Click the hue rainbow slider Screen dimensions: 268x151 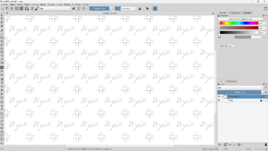coord(239,23)
